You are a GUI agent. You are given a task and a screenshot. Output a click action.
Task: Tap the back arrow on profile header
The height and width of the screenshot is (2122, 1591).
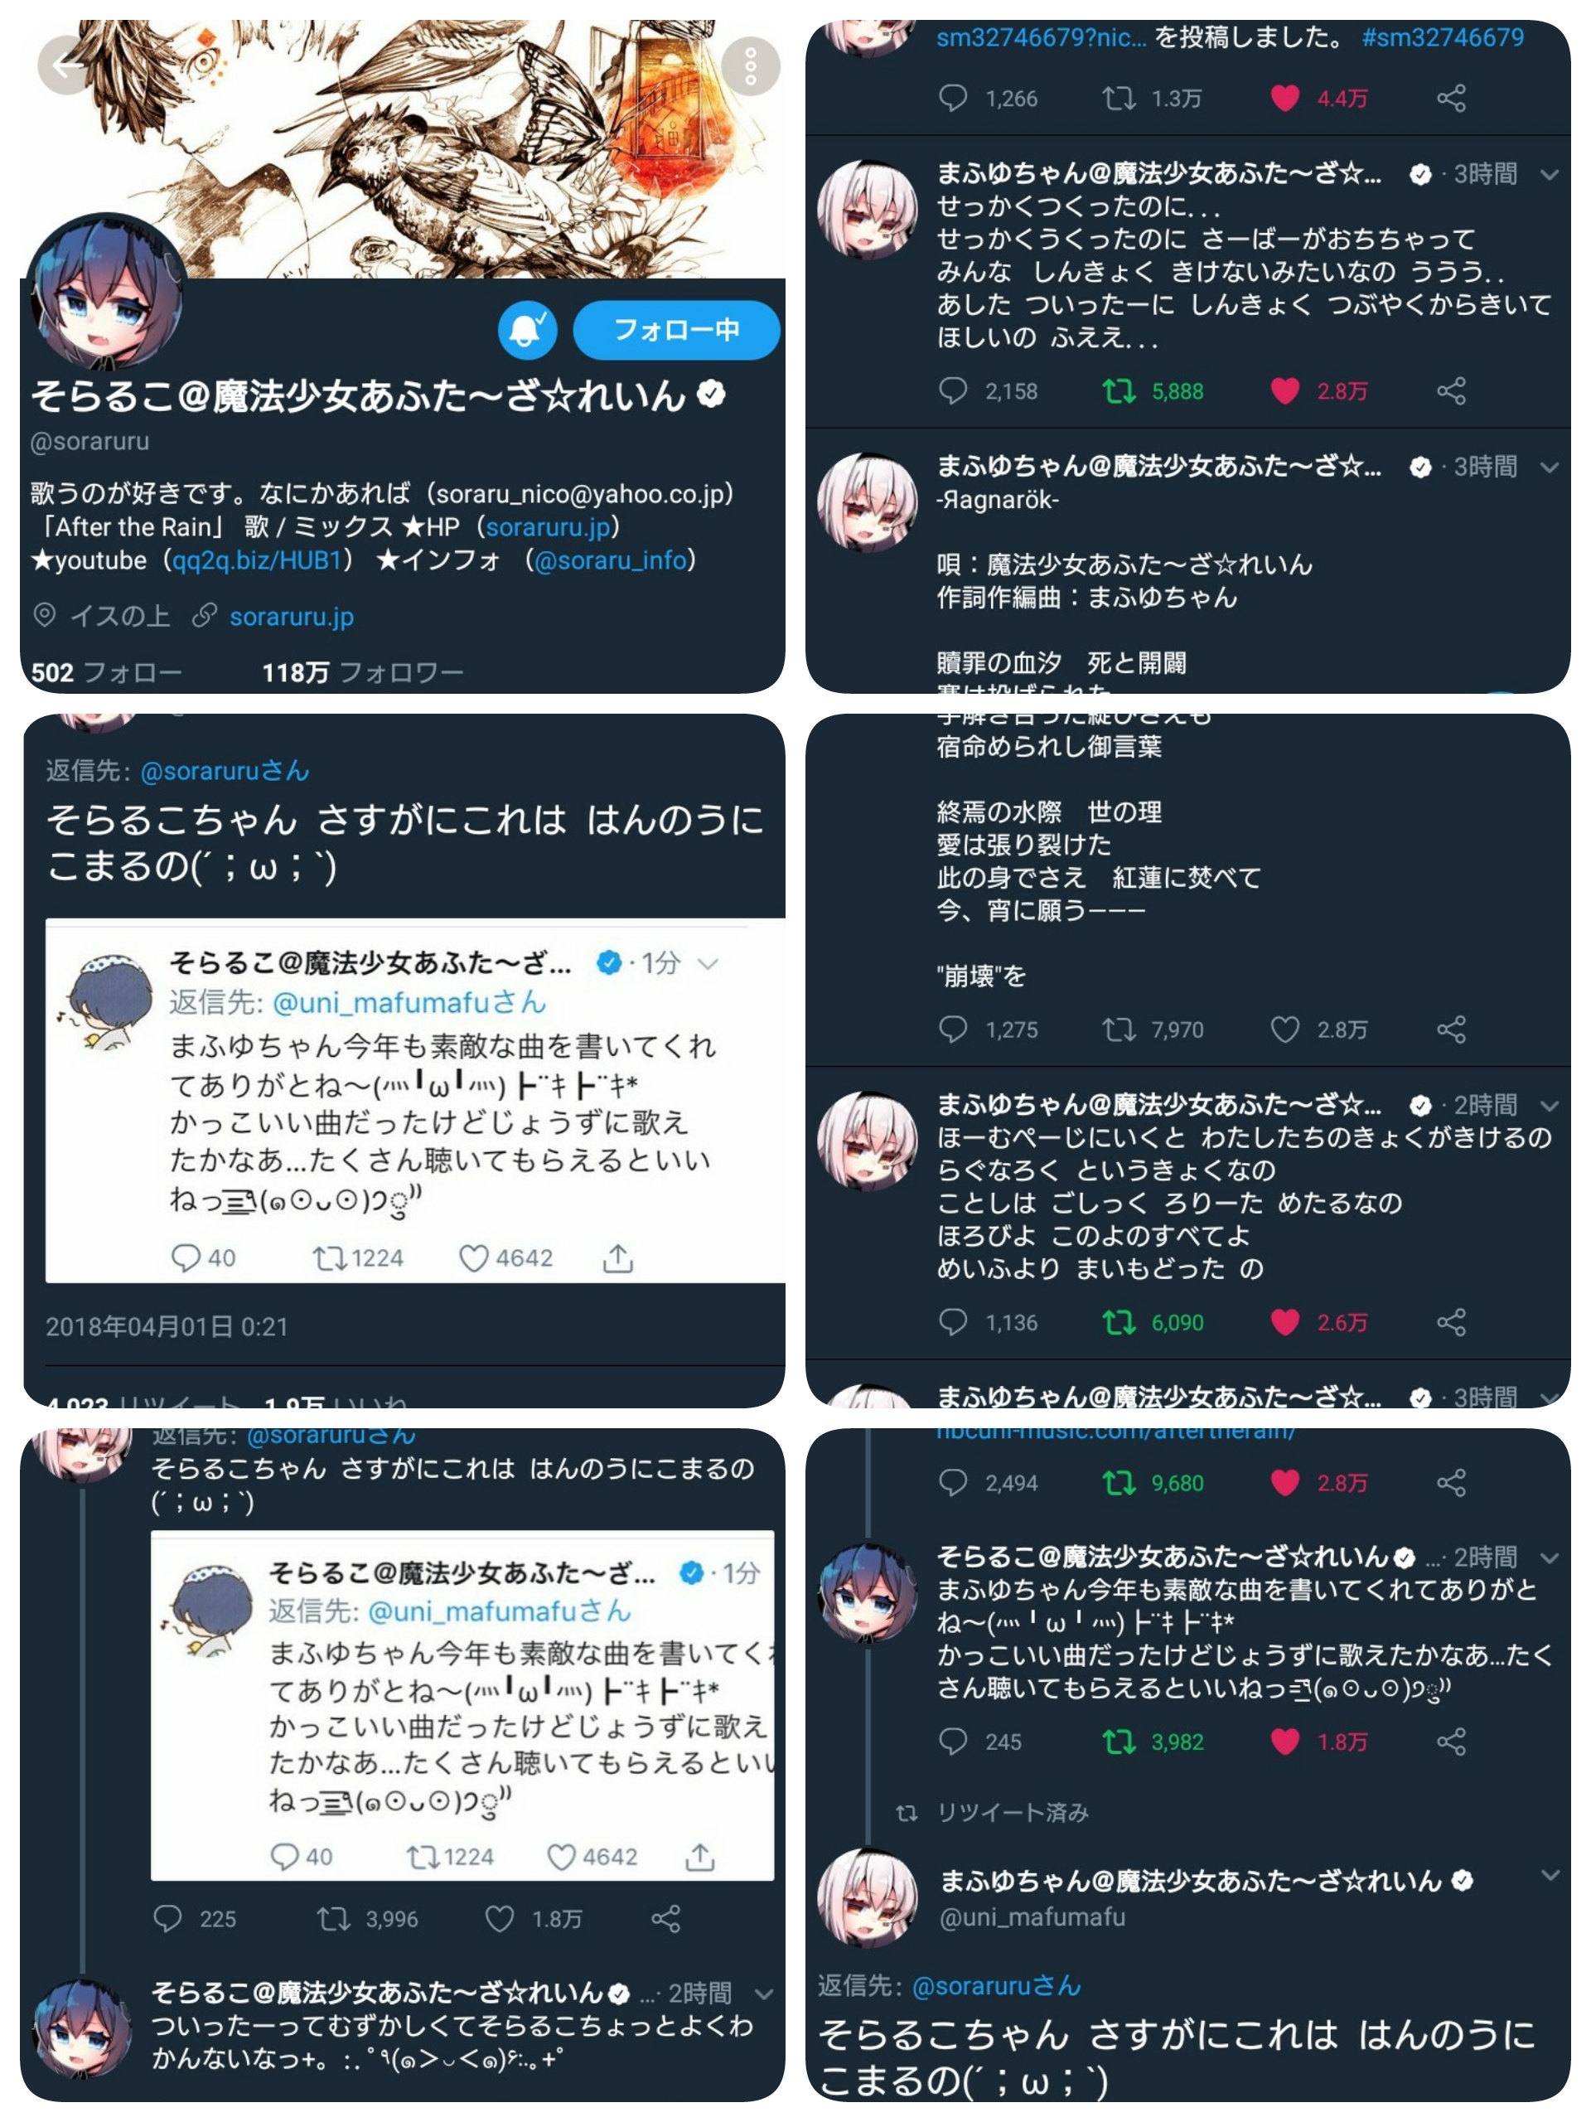point(67,65)
